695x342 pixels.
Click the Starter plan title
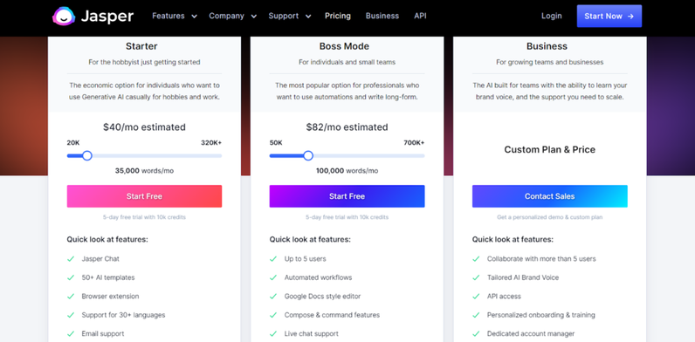[x=141, y=46]
